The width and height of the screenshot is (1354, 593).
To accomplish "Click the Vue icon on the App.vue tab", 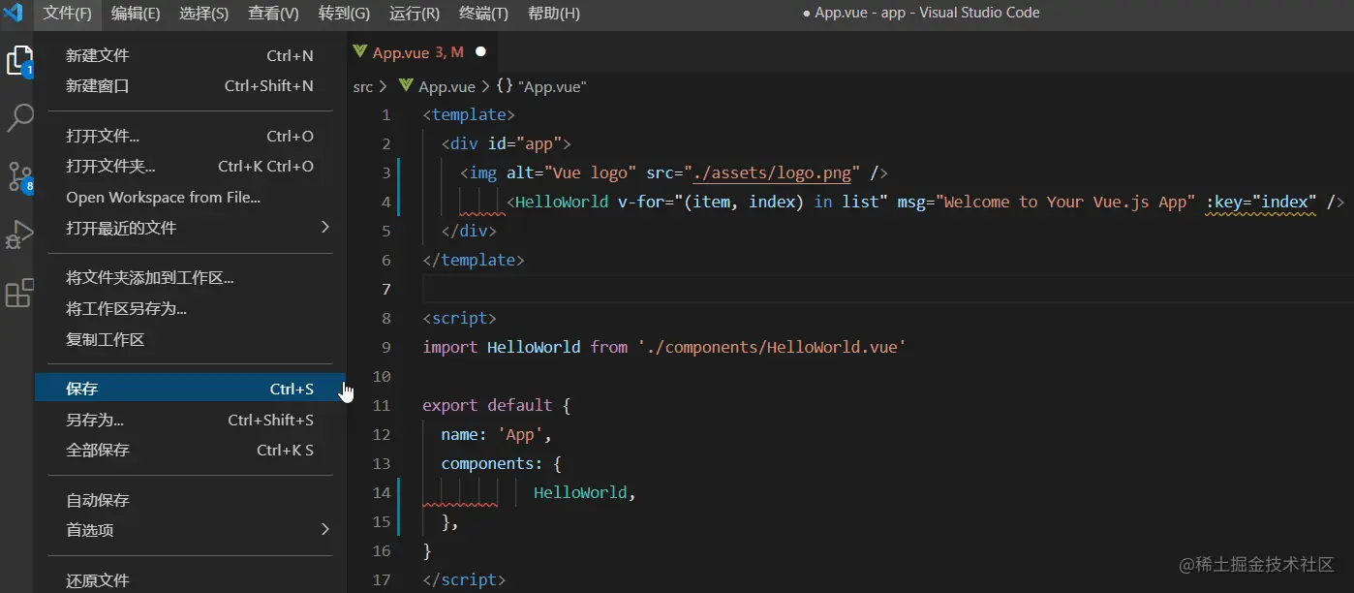I will coord(360,52).
